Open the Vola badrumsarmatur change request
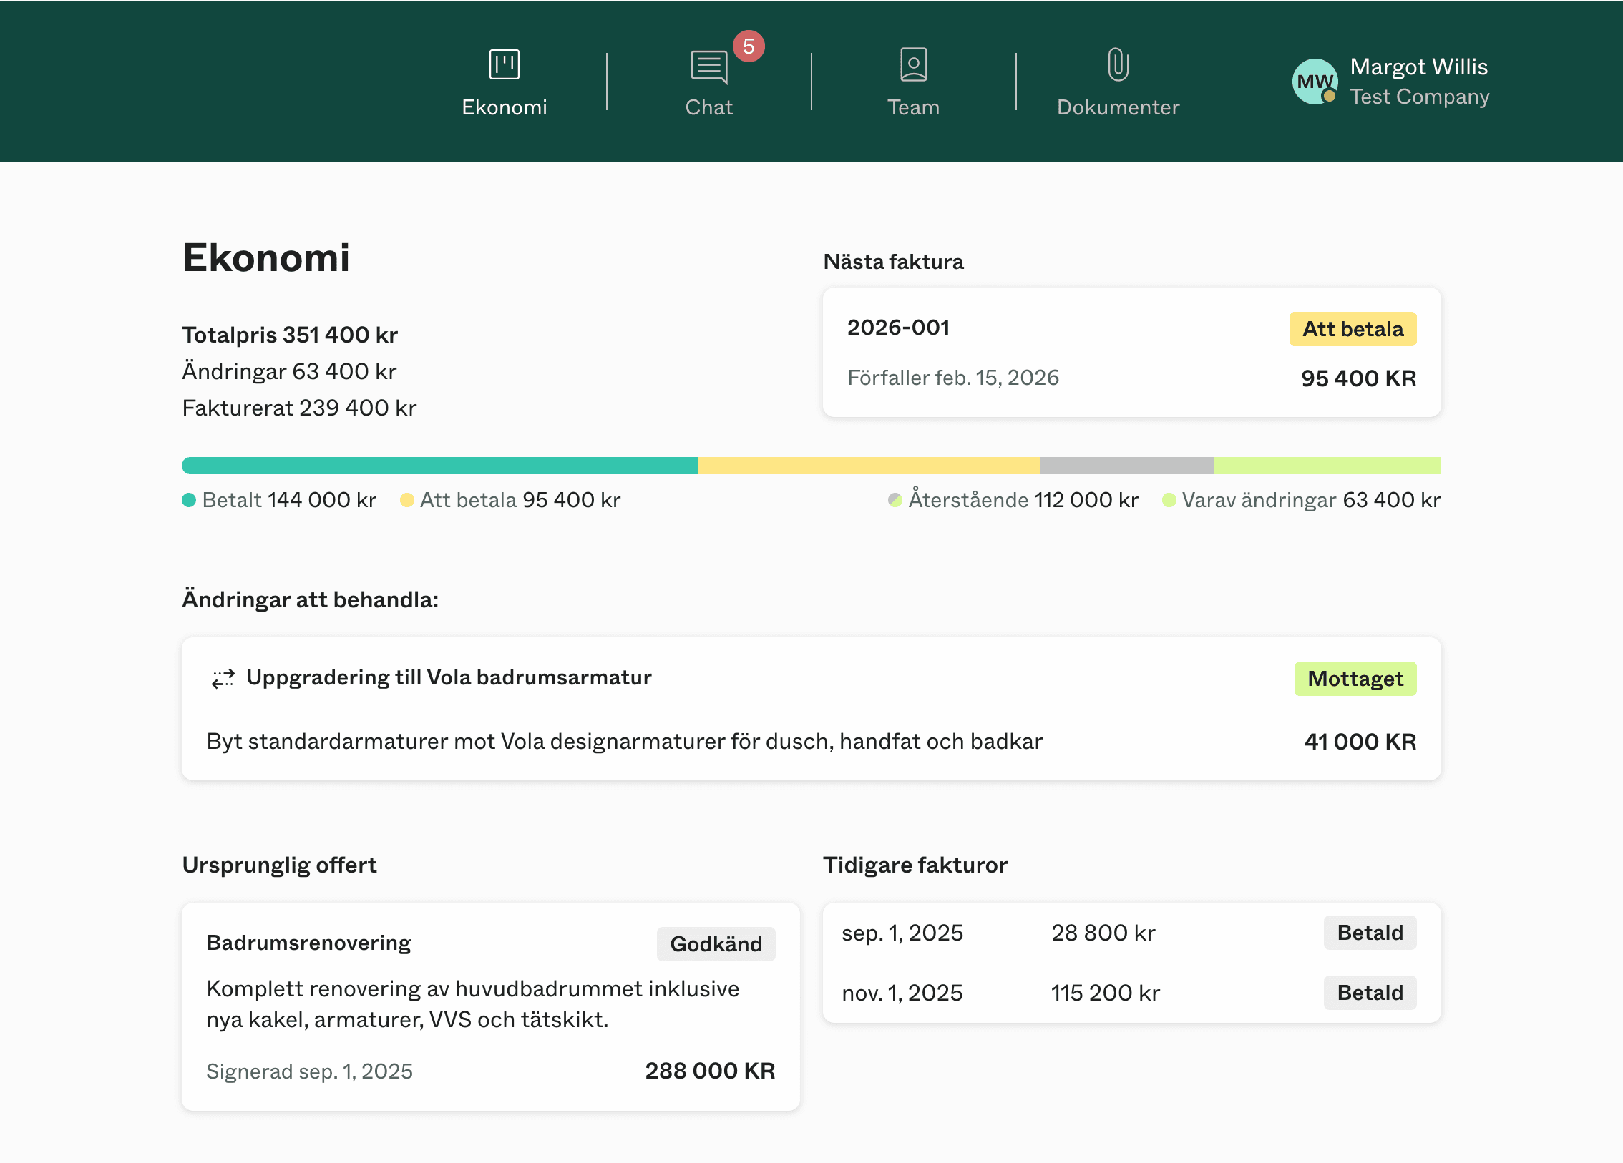The width and height of the screenshot is (1623, 1163). click(x=449, y=677)
